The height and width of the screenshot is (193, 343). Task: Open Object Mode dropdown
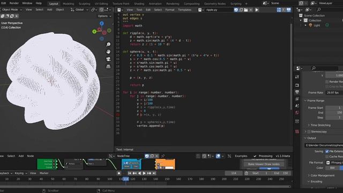(x=11, y=10)
